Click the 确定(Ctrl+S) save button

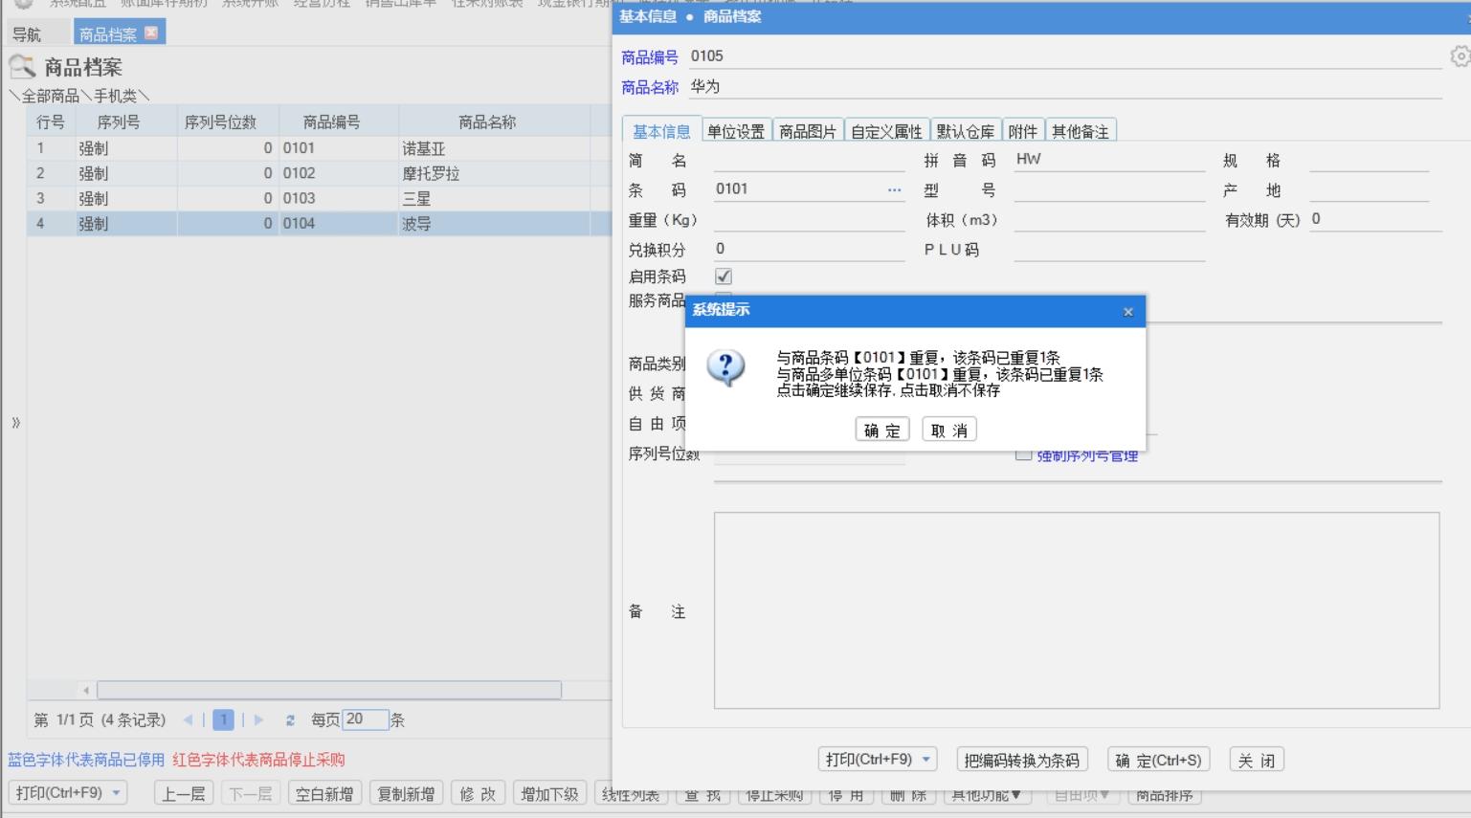point(1158,760)
